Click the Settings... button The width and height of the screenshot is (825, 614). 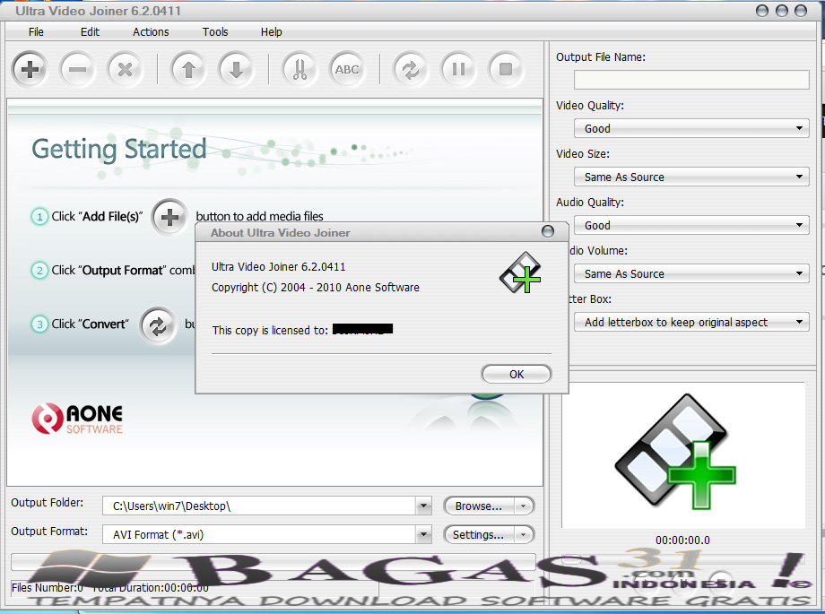coord(478,535)
